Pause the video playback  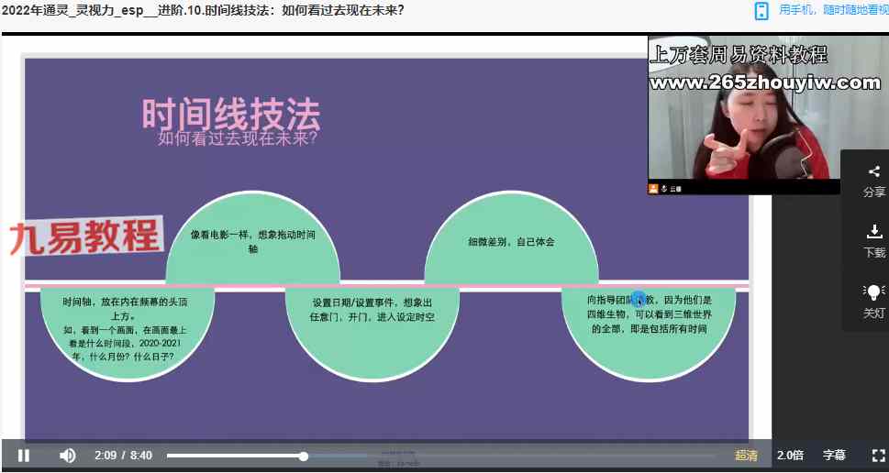pyautogui.click(x=24, y=456)
